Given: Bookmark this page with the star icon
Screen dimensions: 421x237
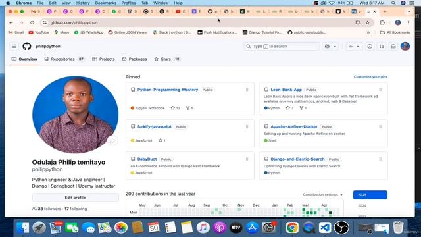Looking at the screenshot, I should (367, 22).
